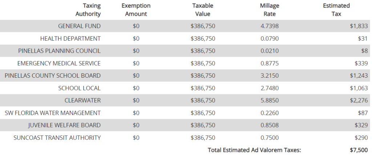Click the Taxing Authority column header
The width and height of the screenshot is (372, 155).
[x=88, y=10]
